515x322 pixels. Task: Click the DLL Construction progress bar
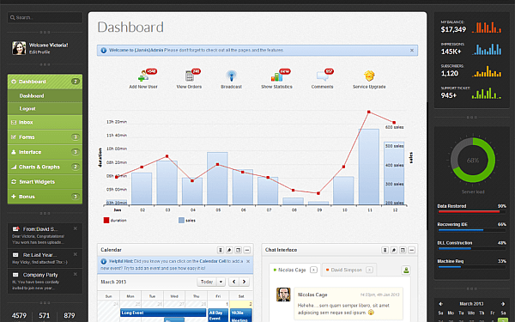(x=471, y=249)
